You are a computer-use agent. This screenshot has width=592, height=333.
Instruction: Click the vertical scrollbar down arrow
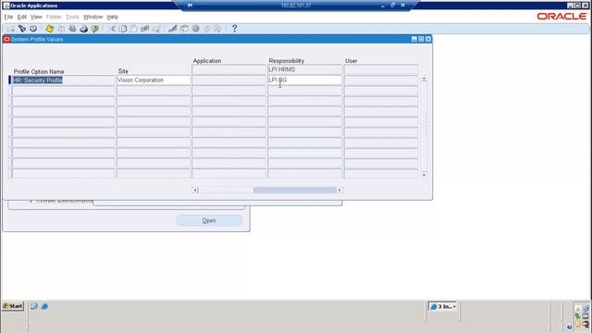(x=424, y=175)
